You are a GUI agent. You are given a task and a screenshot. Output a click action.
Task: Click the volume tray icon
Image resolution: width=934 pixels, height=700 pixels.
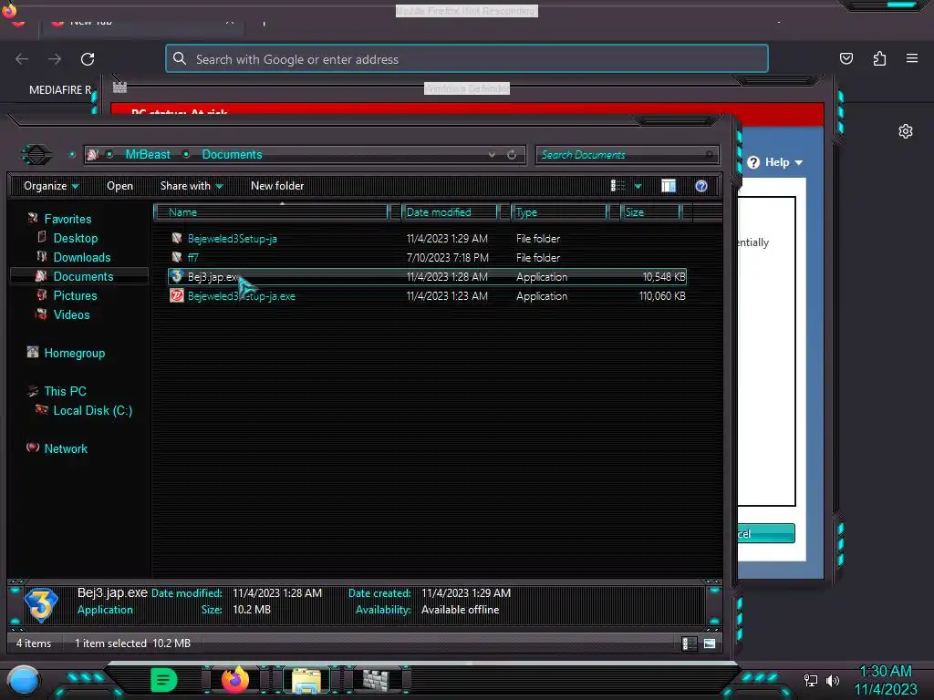point(833,680)
